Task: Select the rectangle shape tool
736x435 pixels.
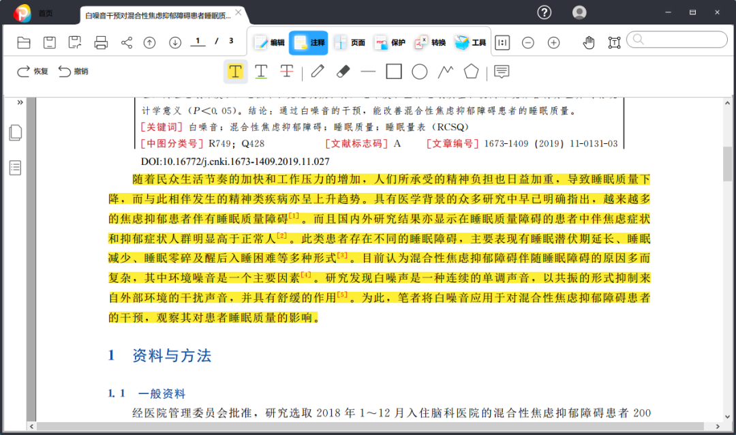Action: coord(393,72)
